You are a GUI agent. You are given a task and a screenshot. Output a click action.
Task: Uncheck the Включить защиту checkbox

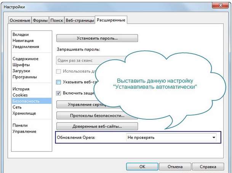pos(59,92)
